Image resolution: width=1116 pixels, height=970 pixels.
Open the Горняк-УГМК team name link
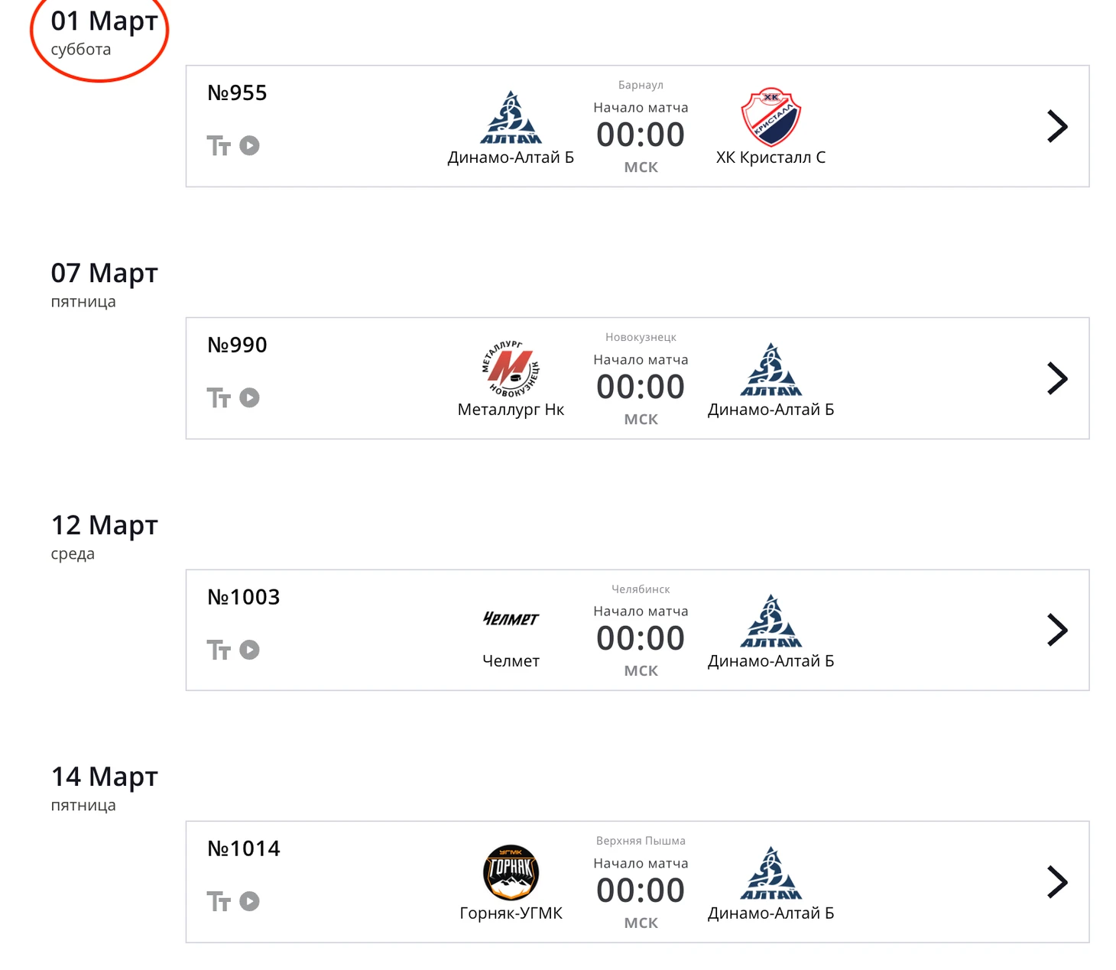pos(511,913)
